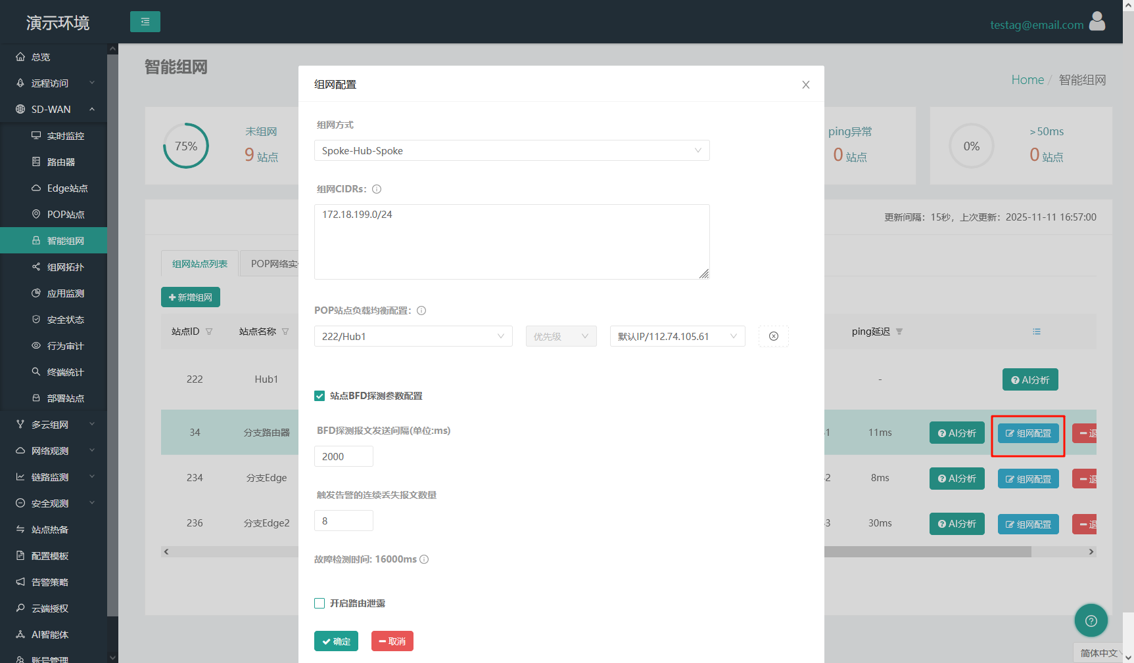The height and width of the screenshot is (663, 1134).
Task: Click the 连续丢失报文数量 field showing 8
Action: click(344, 521)
